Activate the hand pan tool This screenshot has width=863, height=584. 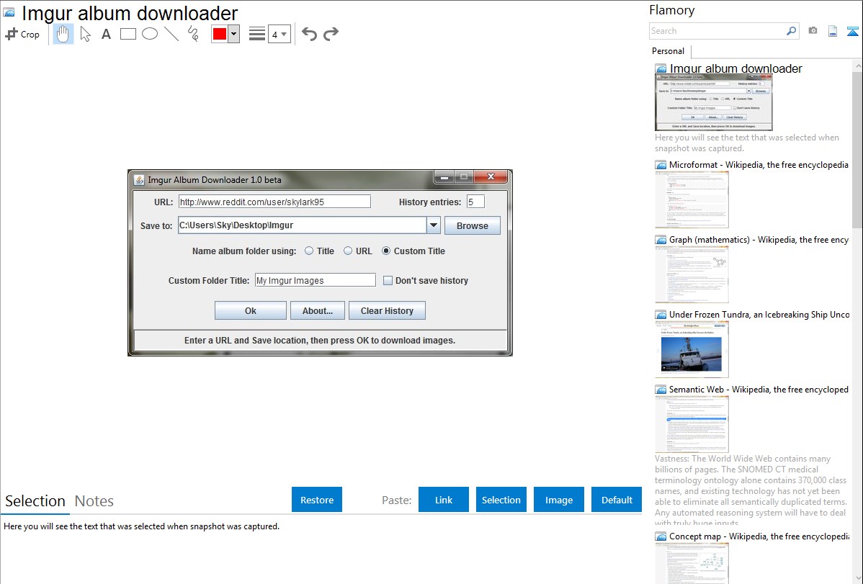(63, 34)
